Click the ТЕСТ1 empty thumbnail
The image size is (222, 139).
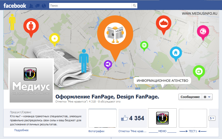(193, 118)
